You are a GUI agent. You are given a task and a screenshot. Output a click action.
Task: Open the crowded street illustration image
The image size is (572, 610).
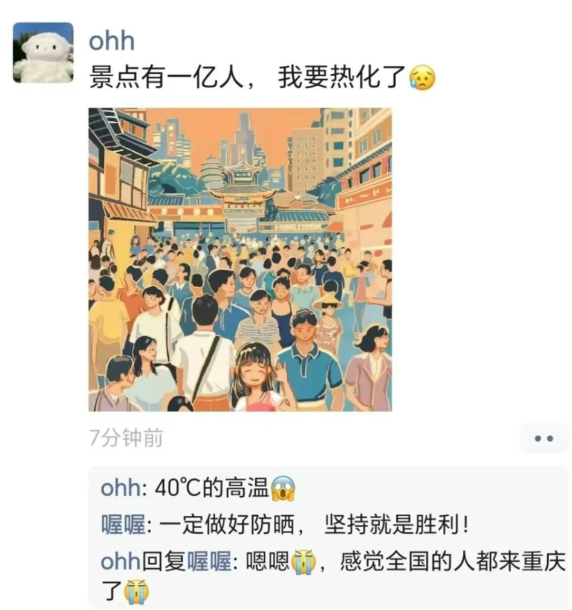point(240,259)
